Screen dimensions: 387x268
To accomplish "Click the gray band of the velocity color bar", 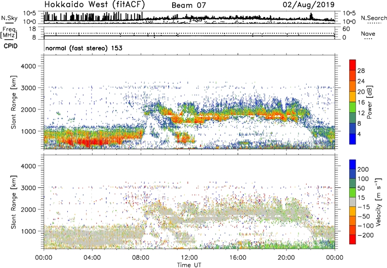I will click(x=353, y=202).
